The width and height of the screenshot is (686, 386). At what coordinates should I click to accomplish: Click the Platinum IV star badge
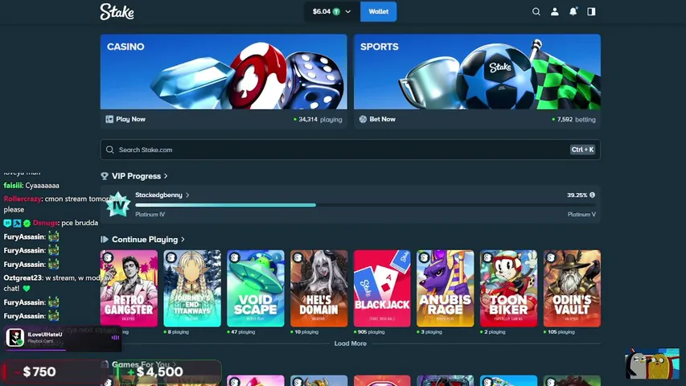[117, 204]
